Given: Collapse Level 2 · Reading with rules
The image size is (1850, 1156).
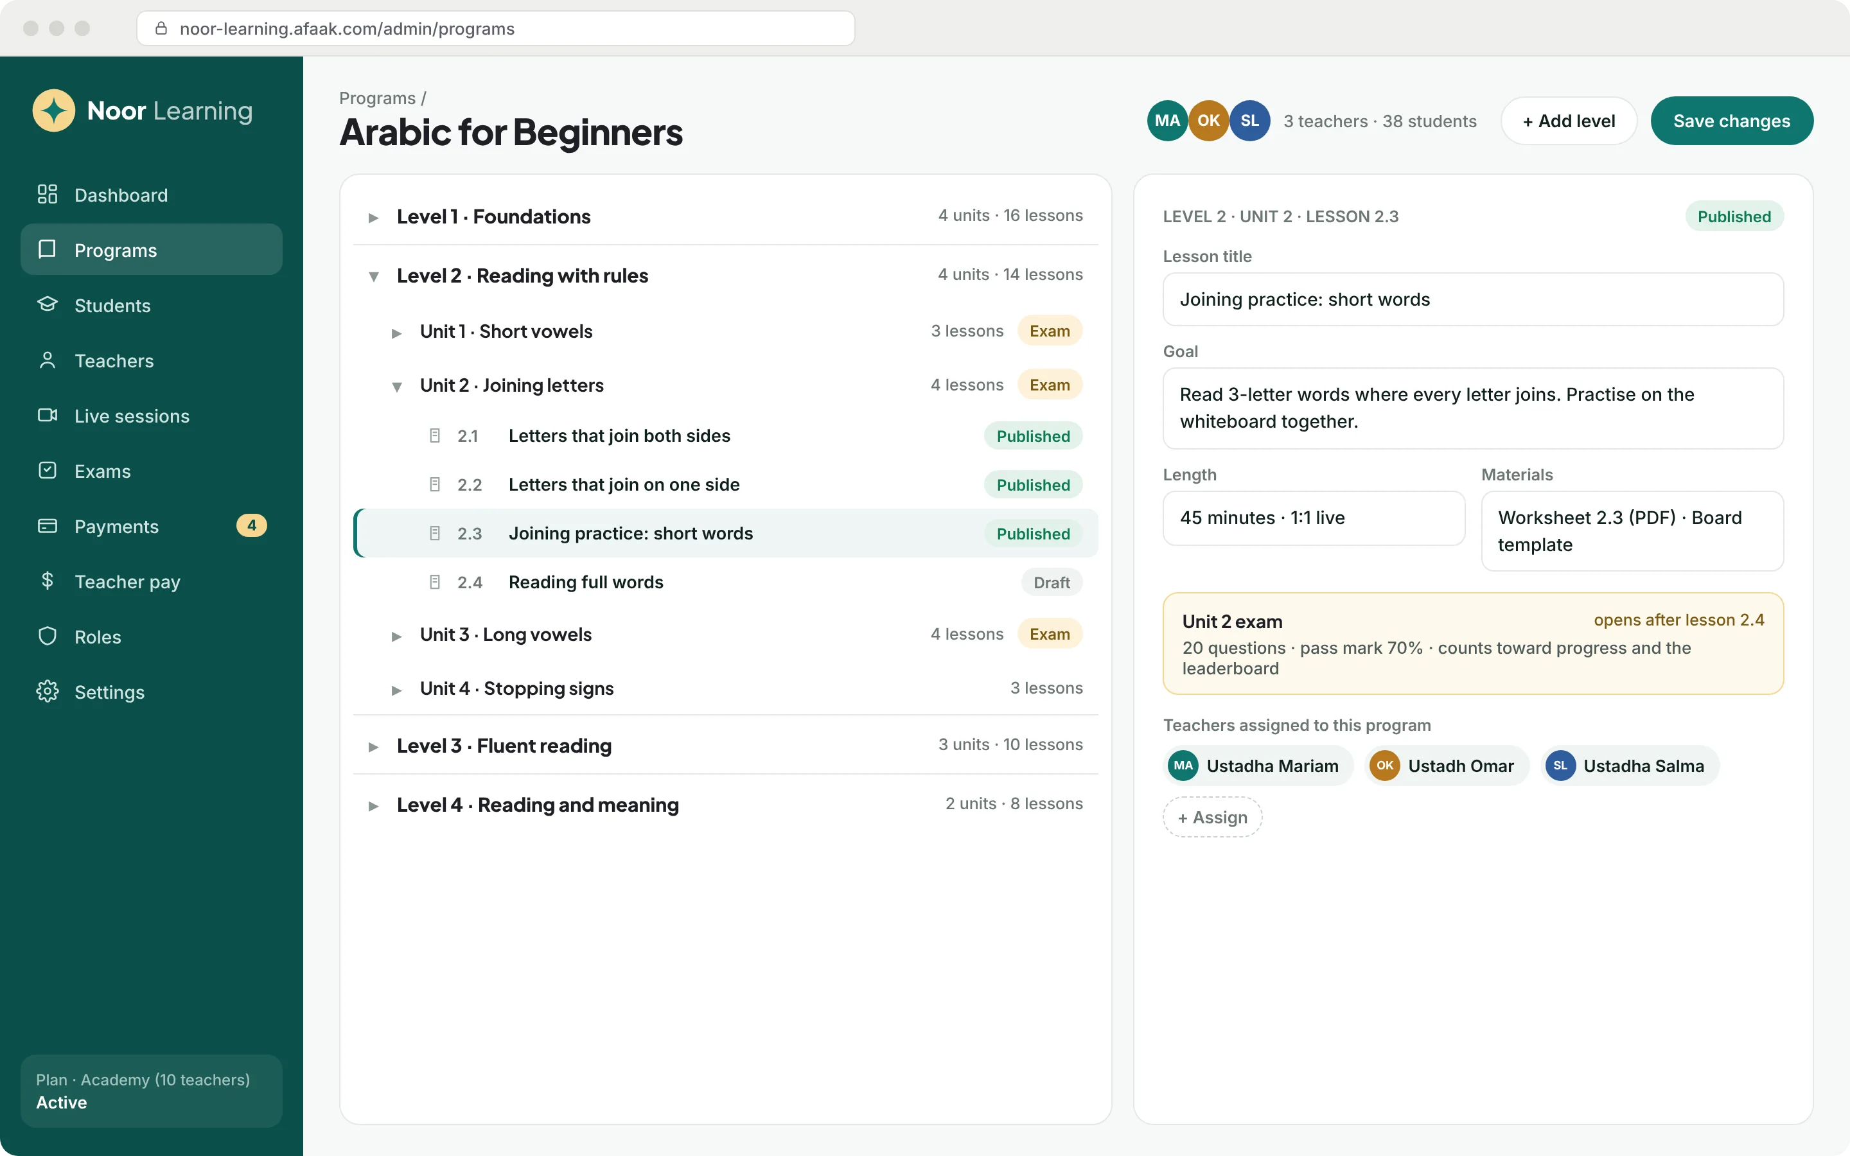Looking at the screenshot, I should point(373,277).
